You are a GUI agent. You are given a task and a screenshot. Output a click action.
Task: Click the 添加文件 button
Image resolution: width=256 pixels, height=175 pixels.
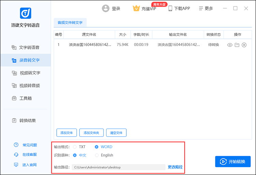(x=67, y=133)
